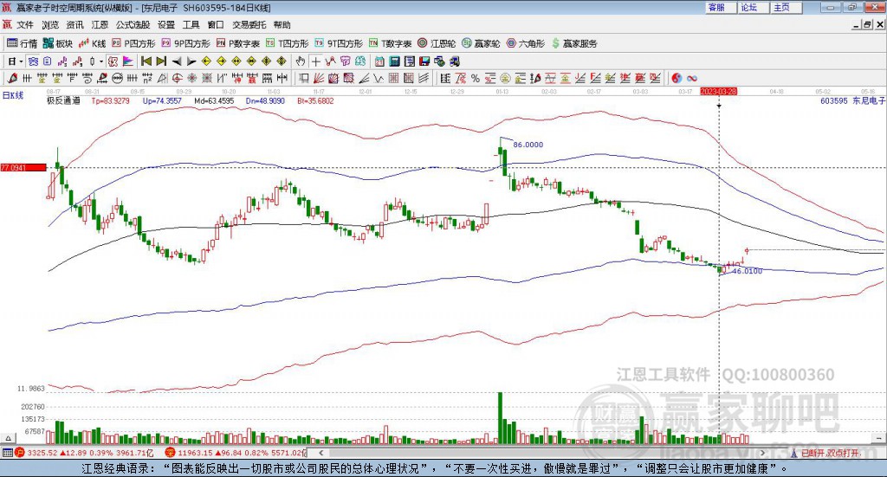Viewport: 887px width, 477px height.
Task: Open the 设置 menu
Action: [166, 25]
